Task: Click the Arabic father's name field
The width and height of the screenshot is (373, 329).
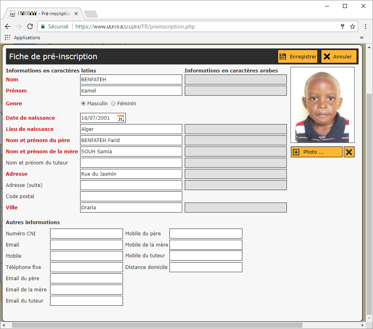Action: 236,140
